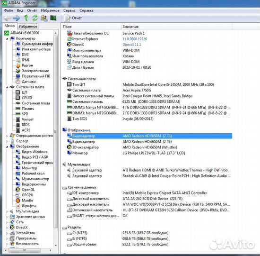Open Internet Explorer version link 11.0.9600.19326
The image size is (260, 256).
click(x=135, y=39)
